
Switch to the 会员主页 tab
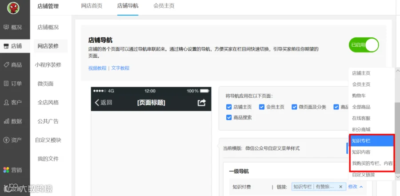164,6
